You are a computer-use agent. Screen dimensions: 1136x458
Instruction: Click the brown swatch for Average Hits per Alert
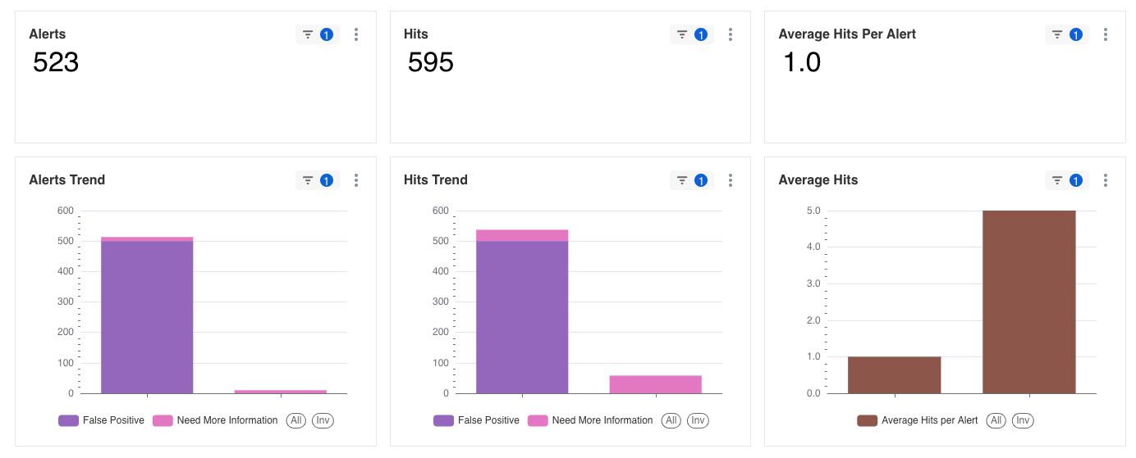coord(868,420)
